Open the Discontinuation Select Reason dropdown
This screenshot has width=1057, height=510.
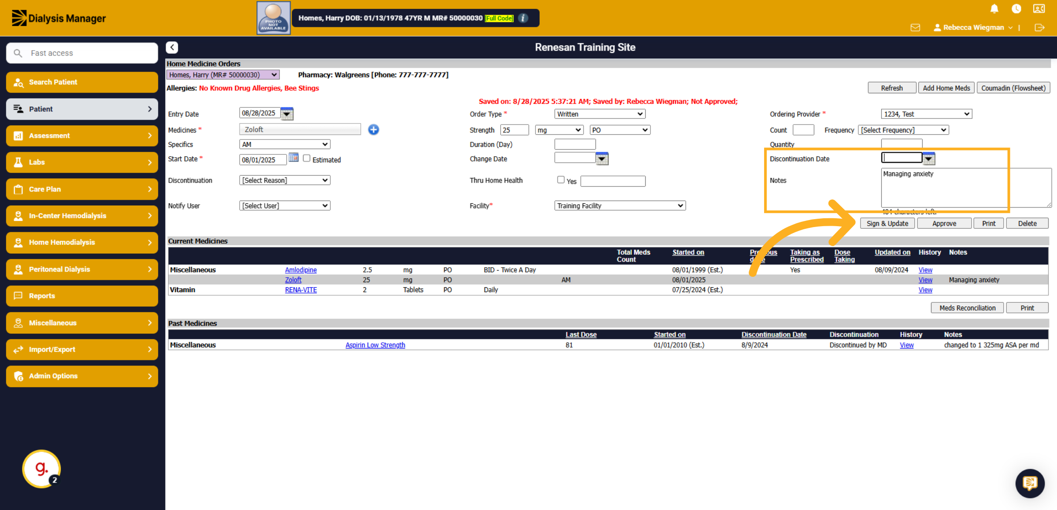(x=285, y=180)
